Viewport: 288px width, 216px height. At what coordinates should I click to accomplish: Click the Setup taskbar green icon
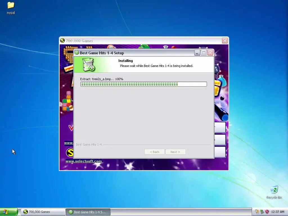point(71,212)
